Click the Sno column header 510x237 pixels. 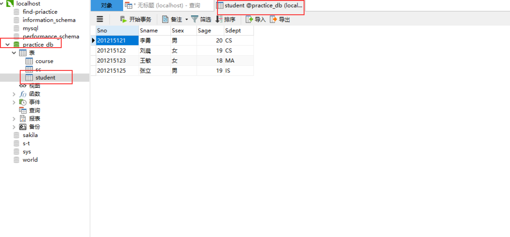[117, 30]
